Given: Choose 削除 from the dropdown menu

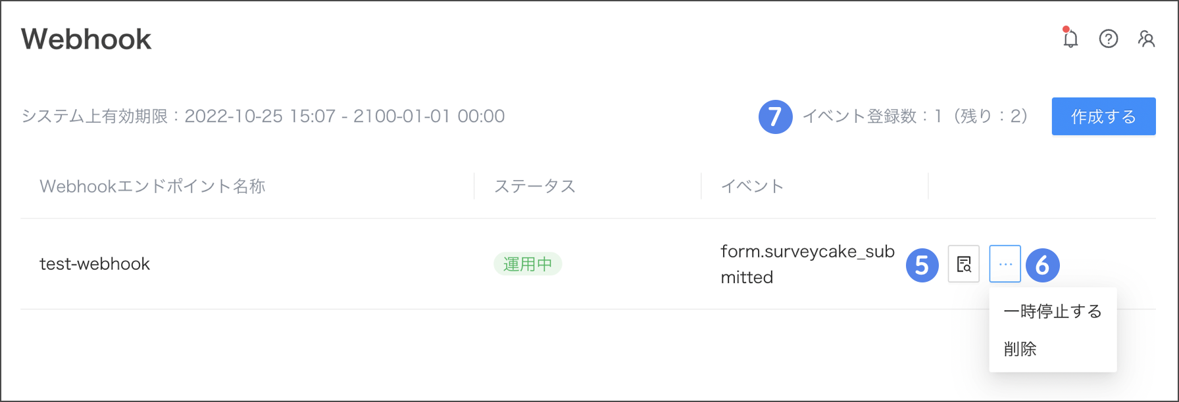Looking at the screenshot, I should [1020, 349].
